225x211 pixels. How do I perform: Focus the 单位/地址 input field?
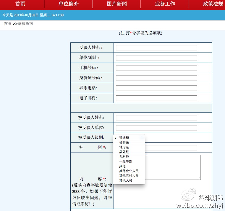[156, 58]
